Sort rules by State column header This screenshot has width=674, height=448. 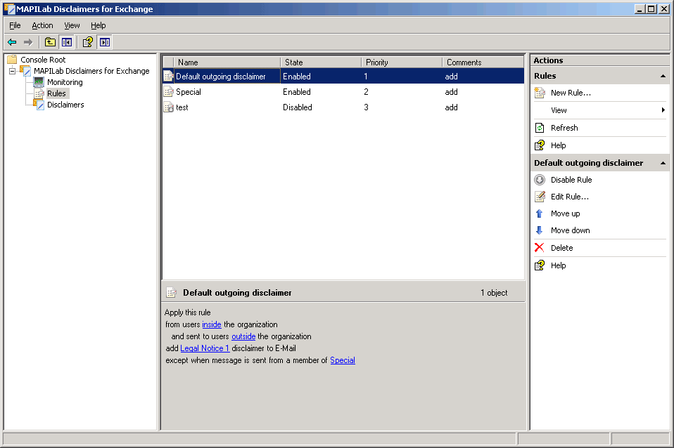click(x=321, y=62)
